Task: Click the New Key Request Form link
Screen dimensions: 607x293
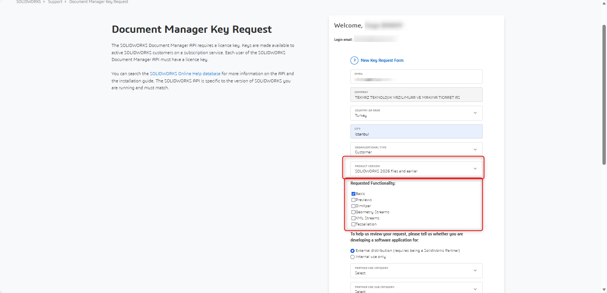Action: click(x=382, y=60)
